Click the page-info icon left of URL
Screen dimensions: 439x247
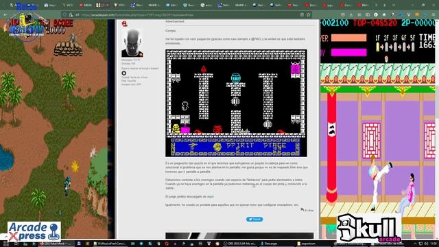coord(71,14)
